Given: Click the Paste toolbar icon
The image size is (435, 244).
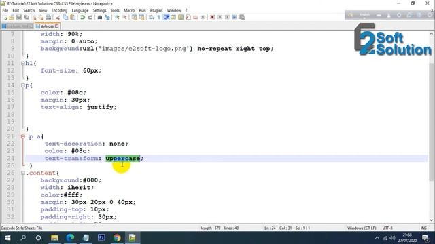Looking at the screenshot, I should (x=73, y=17).
